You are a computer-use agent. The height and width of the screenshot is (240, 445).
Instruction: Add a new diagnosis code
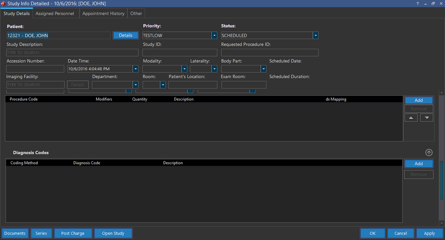coord(418,164)
